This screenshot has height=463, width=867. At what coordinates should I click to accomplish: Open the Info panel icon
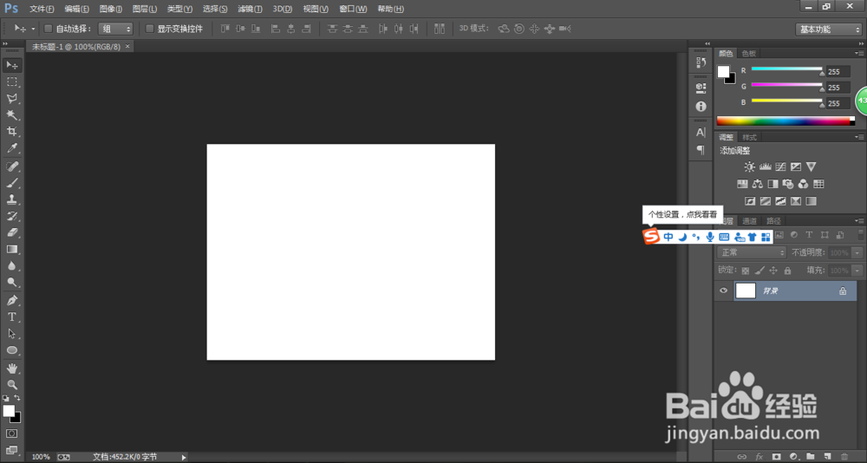(701, 106)
